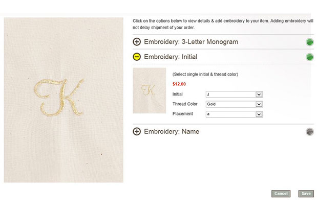Click the red $12.00 price
317x214 pixels.
coord(179,84)
